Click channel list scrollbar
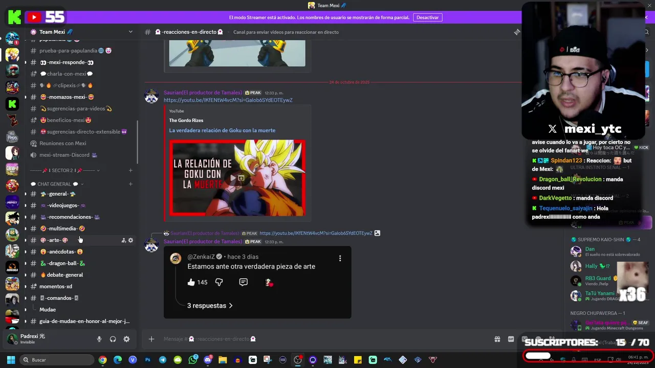This screenshot has height=368, width=655. click(137, 143)
